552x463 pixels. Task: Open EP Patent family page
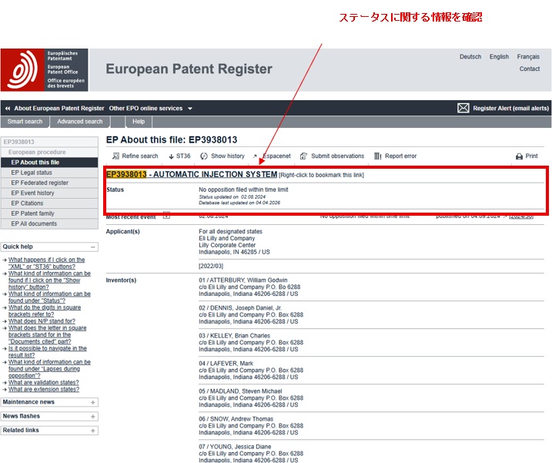pos(49,213)
